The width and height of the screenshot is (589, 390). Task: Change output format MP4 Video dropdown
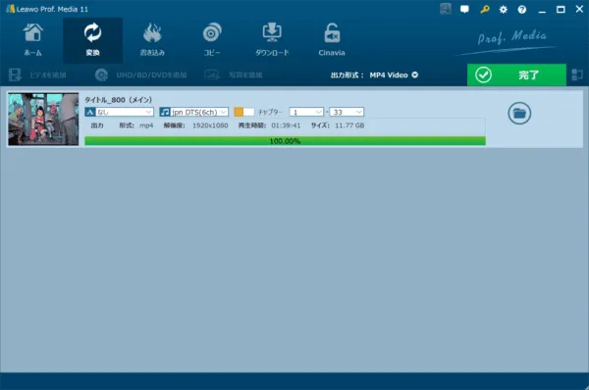[394, 75]
